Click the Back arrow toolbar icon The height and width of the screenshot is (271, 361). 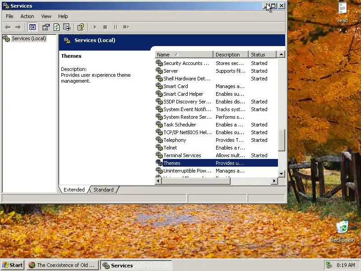(x=8, y=27)
